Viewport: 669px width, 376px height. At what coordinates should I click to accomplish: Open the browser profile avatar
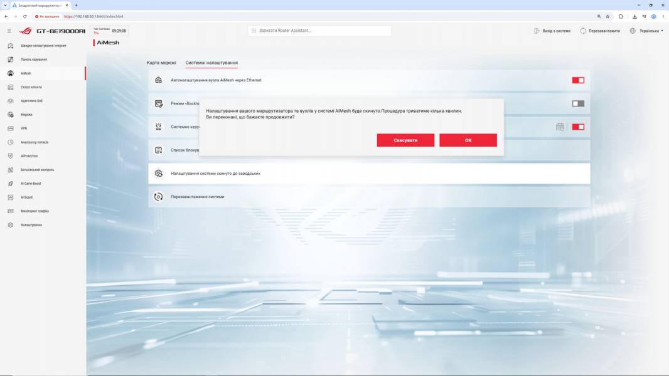[x=653, y=17]
